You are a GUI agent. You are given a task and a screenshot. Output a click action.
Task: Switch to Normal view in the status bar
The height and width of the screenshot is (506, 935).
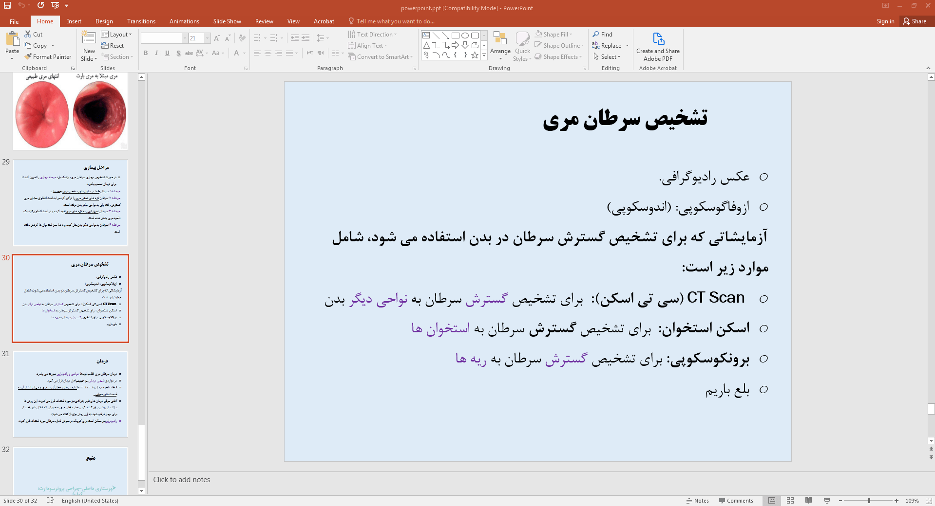772,501
